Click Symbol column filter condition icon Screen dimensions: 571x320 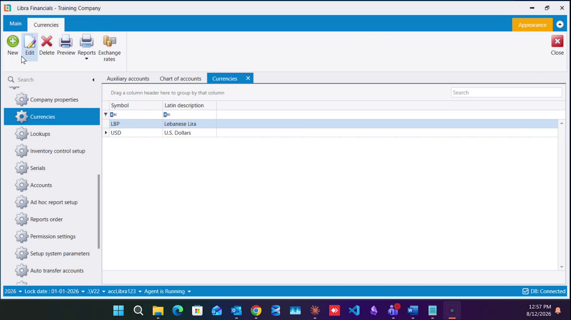pos(113,114)
